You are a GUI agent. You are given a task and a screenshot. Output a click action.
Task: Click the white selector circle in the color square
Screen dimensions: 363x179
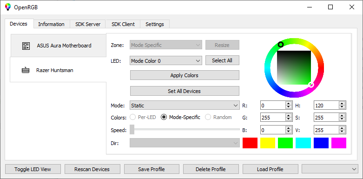(311, 85)
